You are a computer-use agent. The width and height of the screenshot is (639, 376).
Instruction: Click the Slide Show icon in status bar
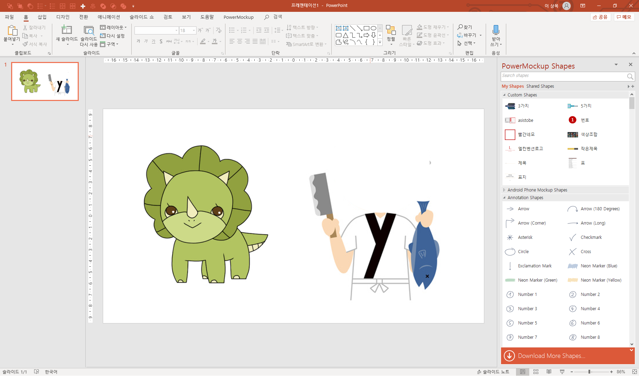[562, 371]
